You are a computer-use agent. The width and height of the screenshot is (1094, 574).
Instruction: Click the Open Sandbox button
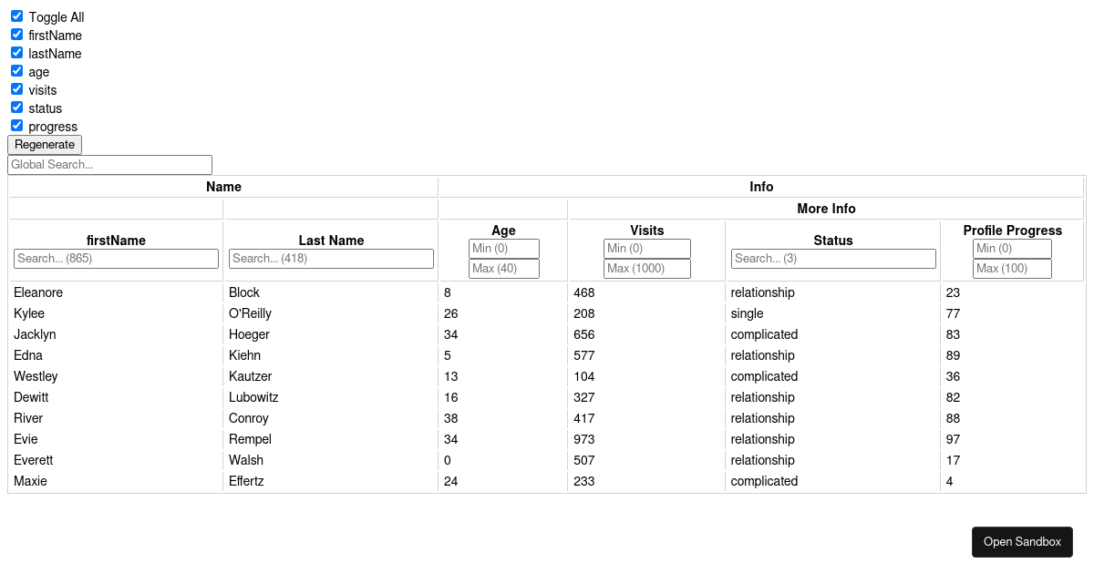pyautogui.click(x=1022, y=541)
